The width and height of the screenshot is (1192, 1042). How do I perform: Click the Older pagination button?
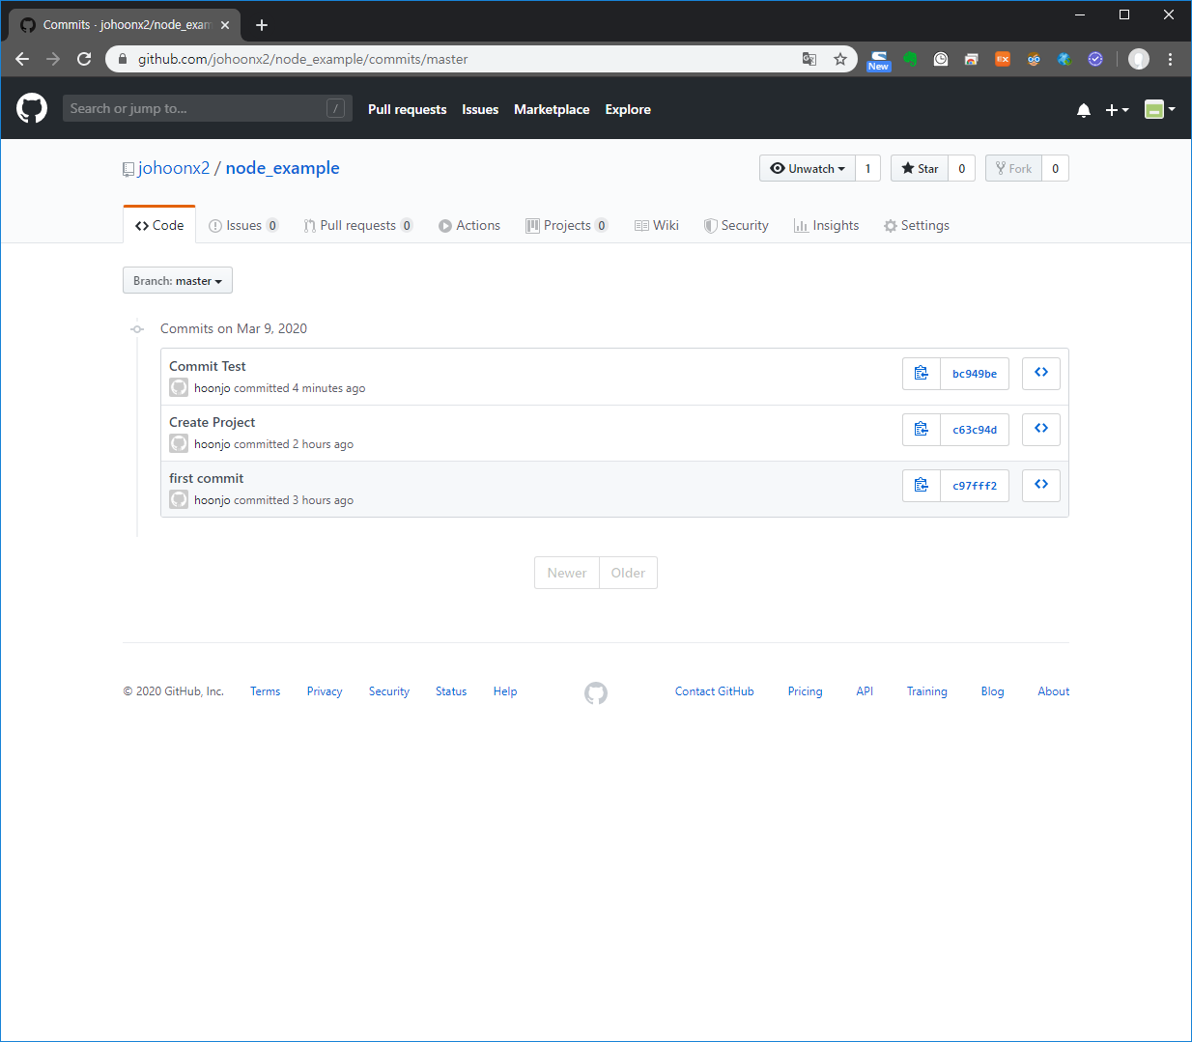click(x=628, y=573)
